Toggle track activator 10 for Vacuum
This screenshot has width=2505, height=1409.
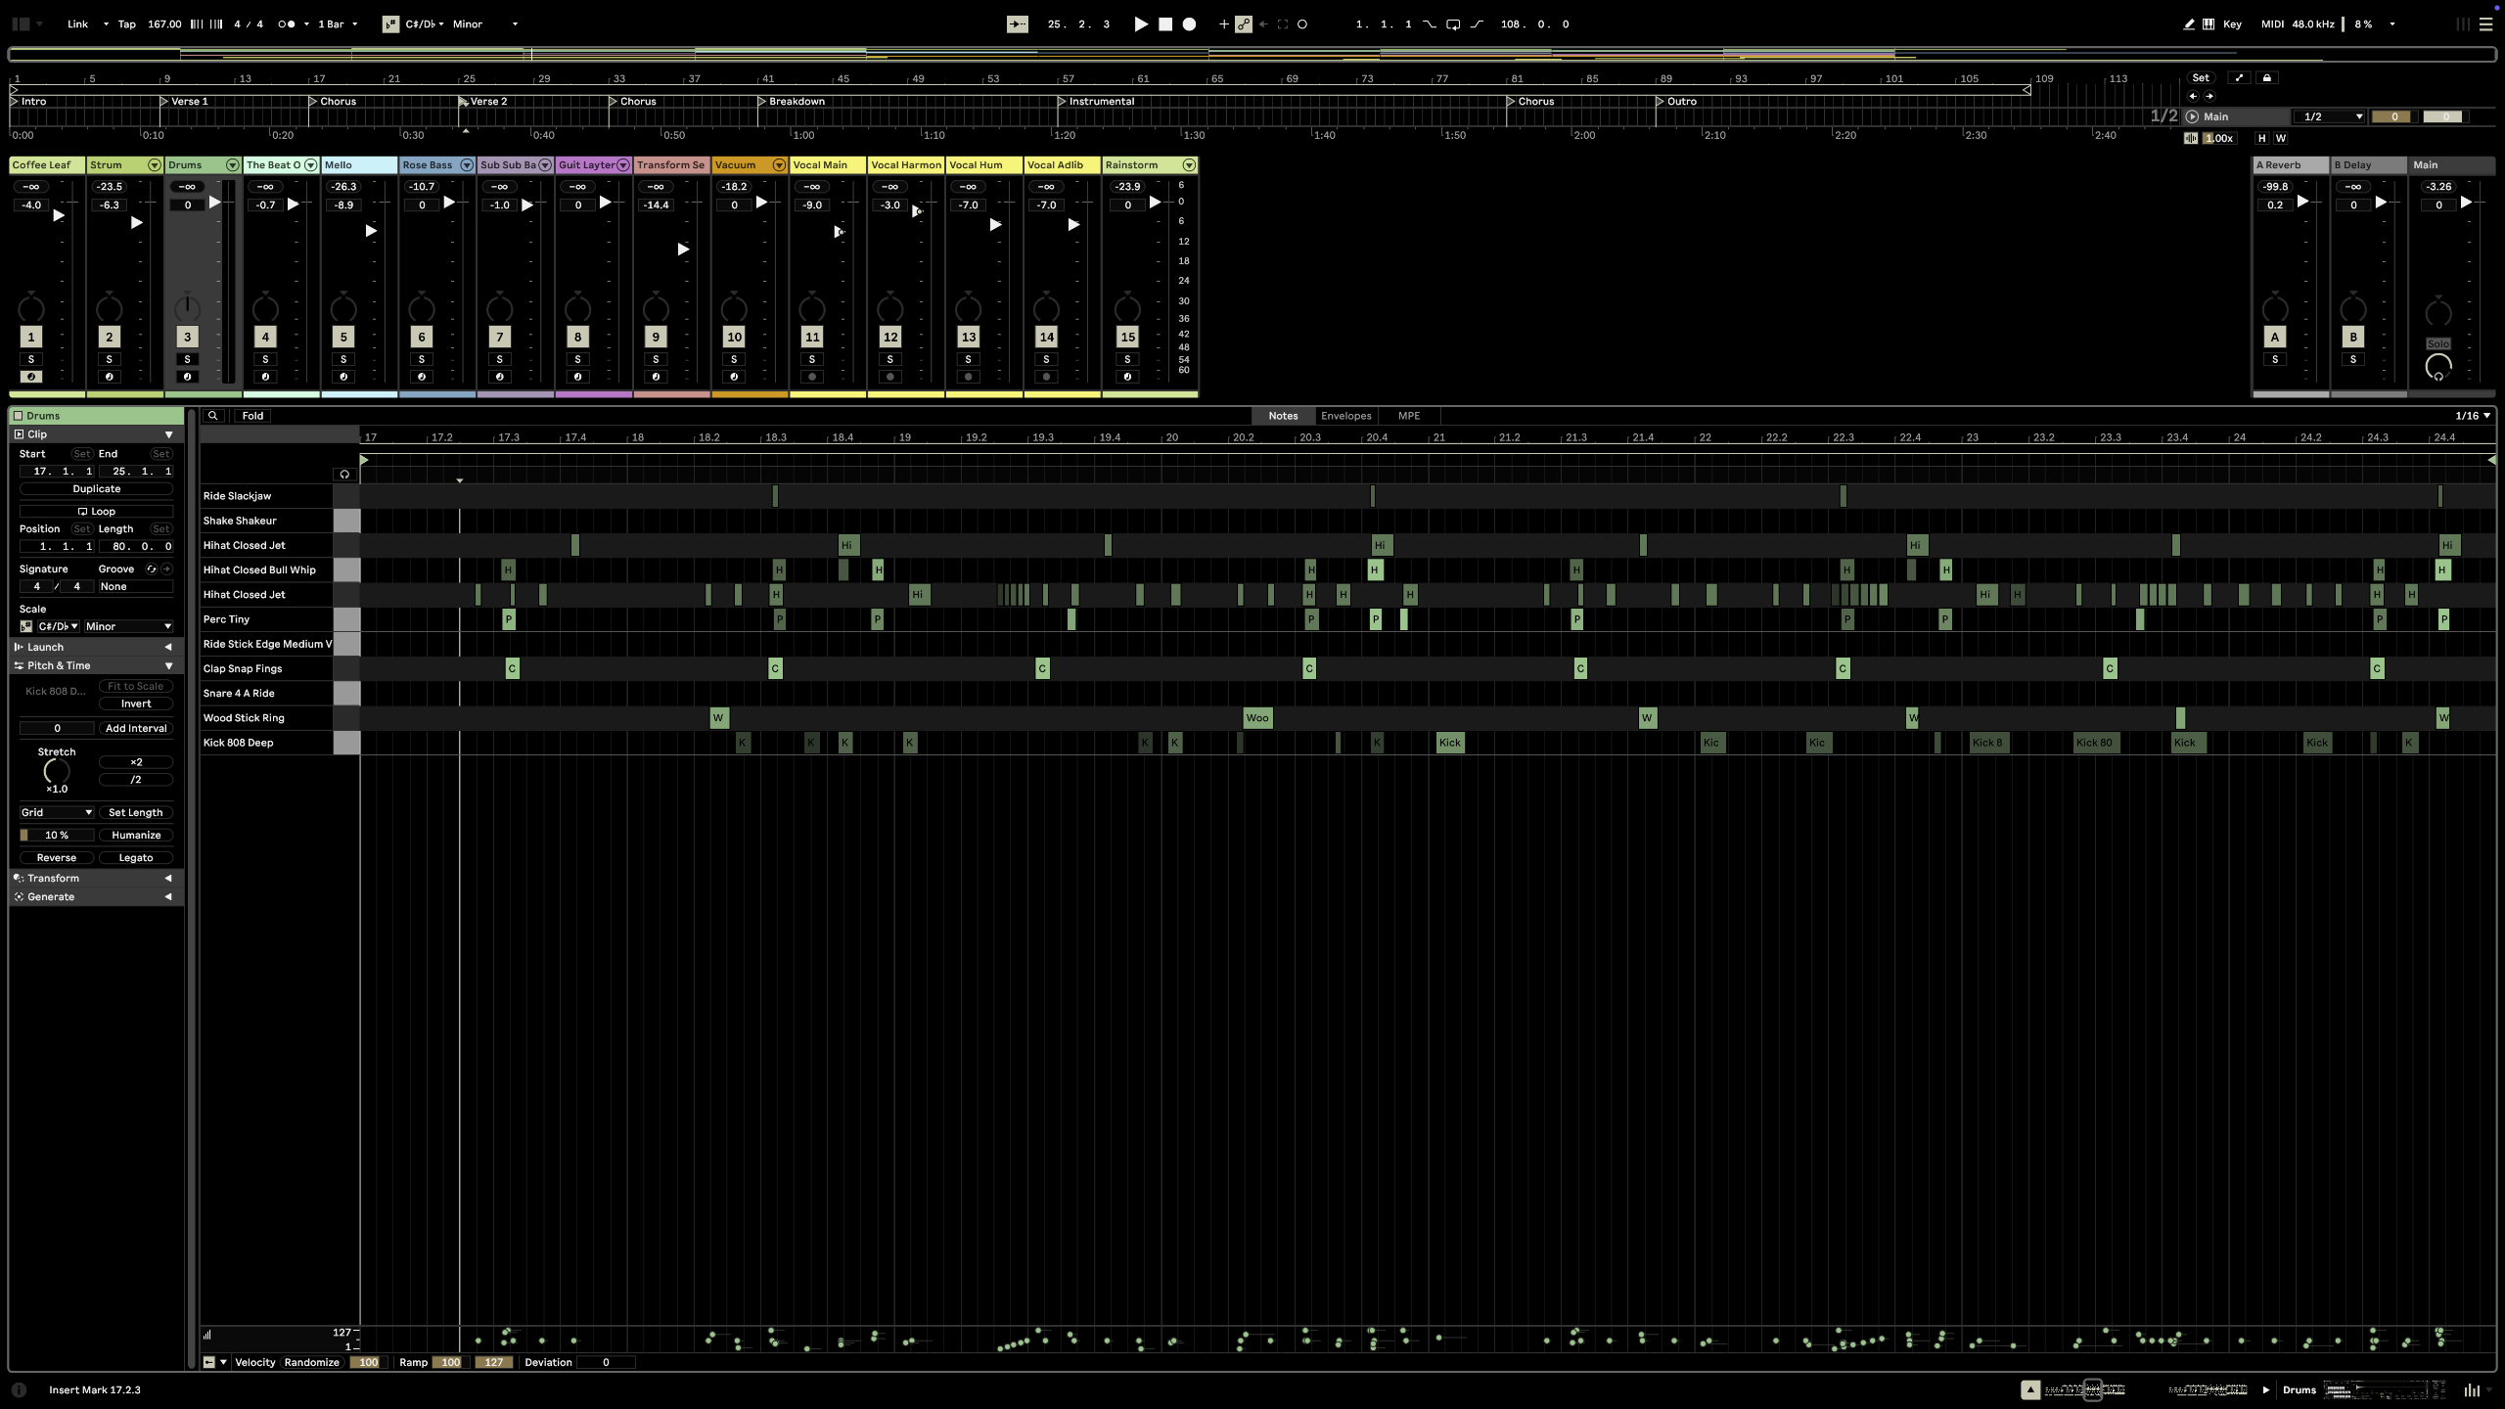[x=734, y=337]
